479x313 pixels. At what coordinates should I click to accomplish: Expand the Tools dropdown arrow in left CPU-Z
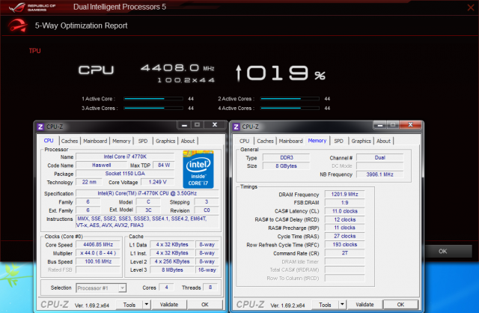point(147,305)
